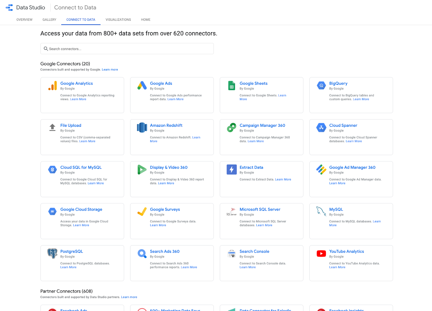Viewport: 432px width, 311px height.
Task: Click the PostgreSQL elephant icon
Action: pos(52,254)
